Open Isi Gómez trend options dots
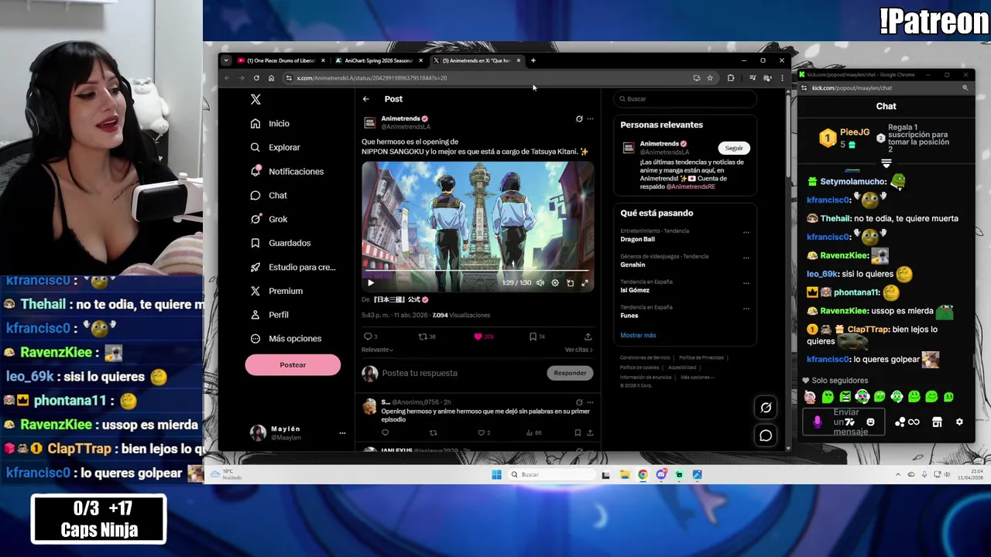The width and height of the screenshot is (991, 557). tap(746, 283)
